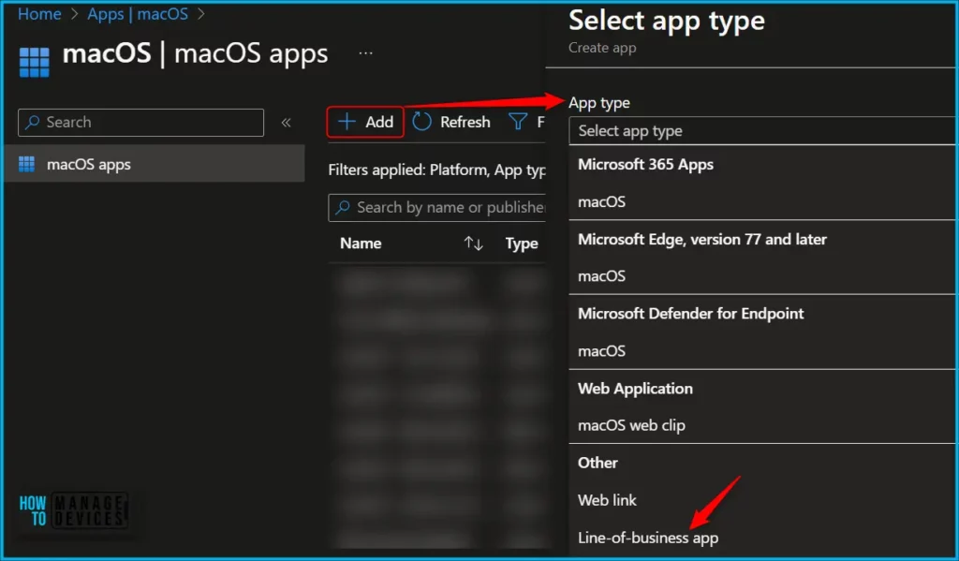
Task: Click the grid icon beside macOS apps sidebar item
Action: (26, 164)
